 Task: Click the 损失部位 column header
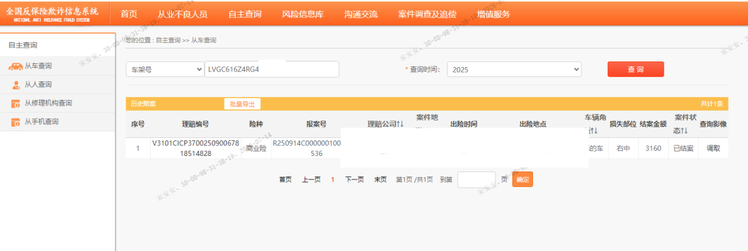coord(623,124)
